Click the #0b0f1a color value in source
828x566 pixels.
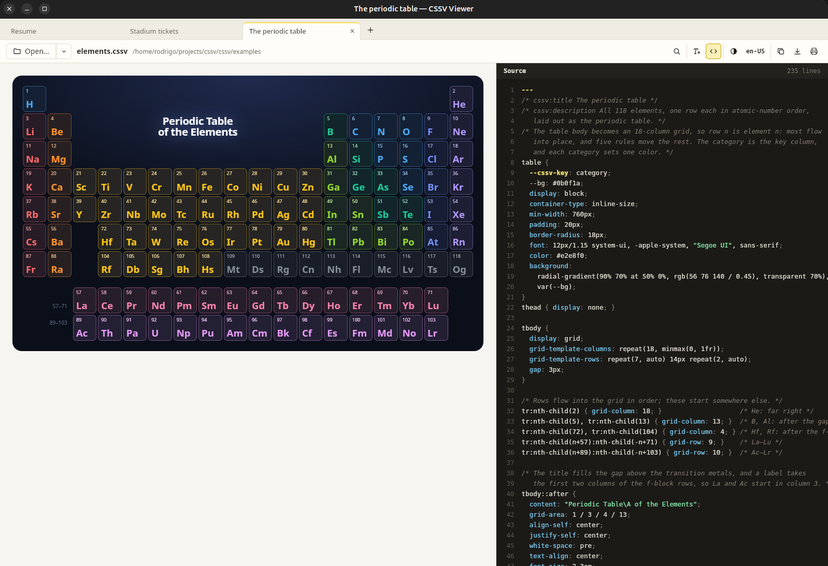567,183
